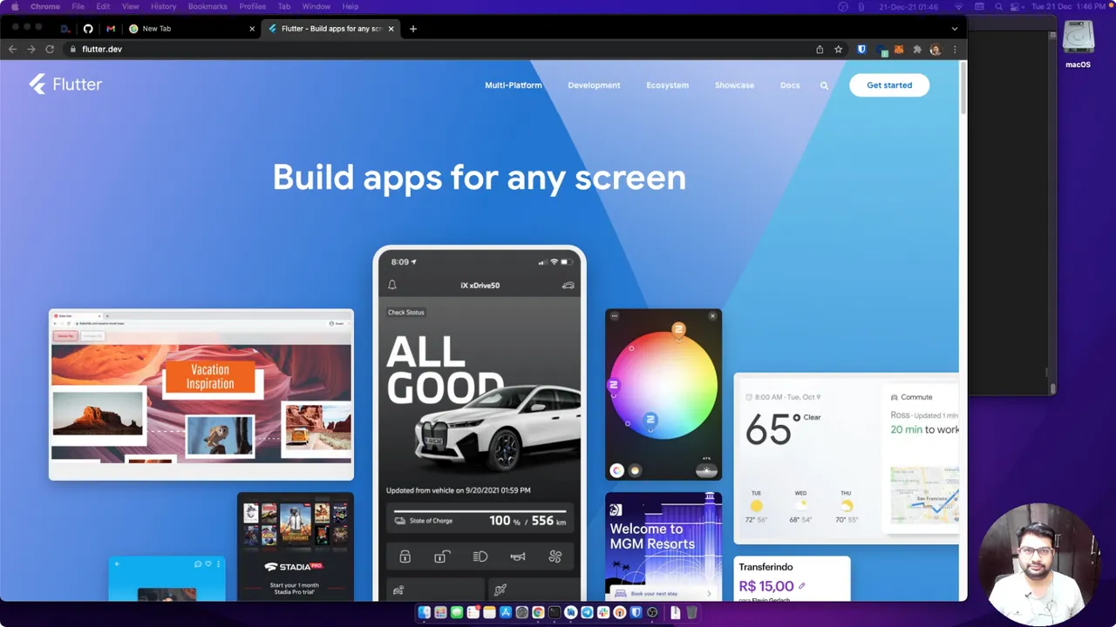Open the Window menu
Viewport: 1116px width, 627px height.
click(316, 6)
